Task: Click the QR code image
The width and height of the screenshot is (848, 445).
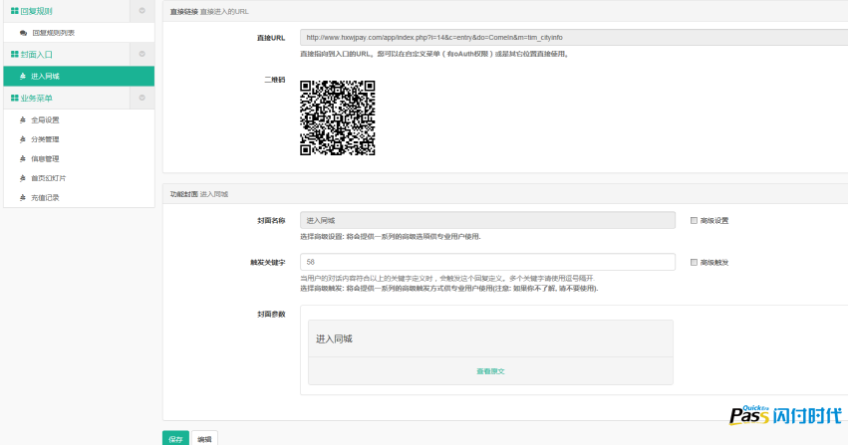Action: (x=338, y=118)
